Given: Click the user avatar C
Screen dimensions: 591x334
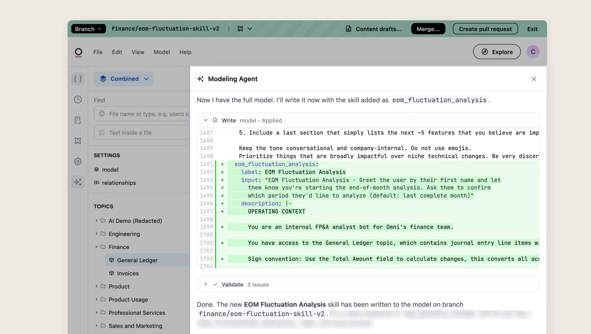Looking at the screenshot, I should pos(533,52).
